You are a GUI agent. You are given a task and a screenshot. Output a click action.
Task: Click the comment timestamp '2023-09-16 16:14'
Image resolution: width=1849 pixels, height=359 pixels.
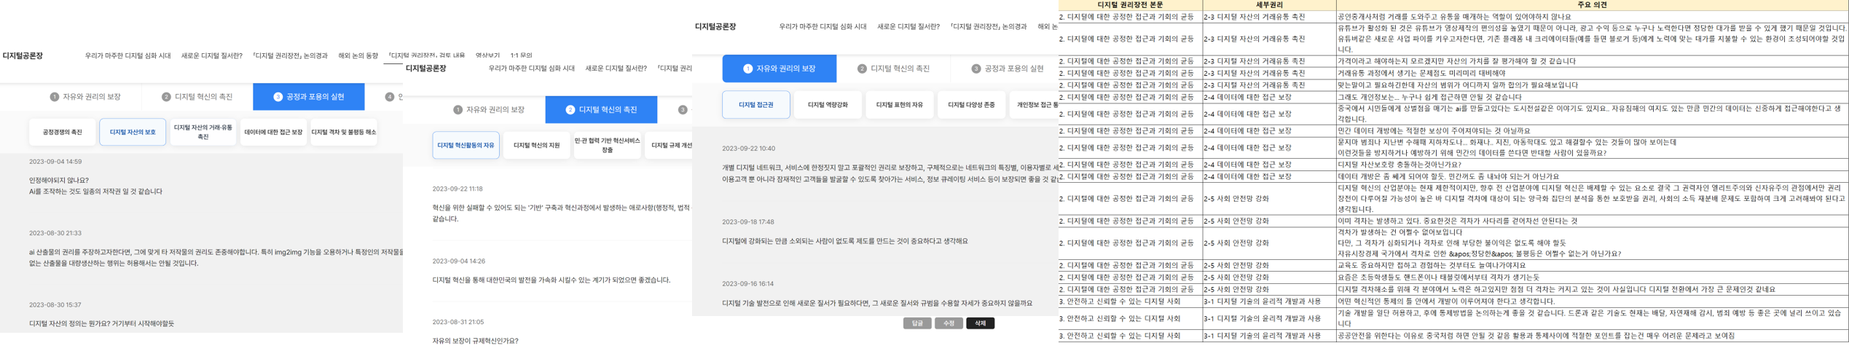click(x=747, y=284)
